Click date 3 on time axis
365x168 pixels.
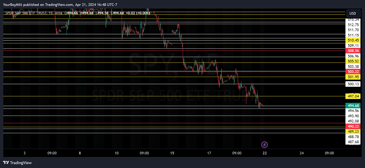click(24, 153)
